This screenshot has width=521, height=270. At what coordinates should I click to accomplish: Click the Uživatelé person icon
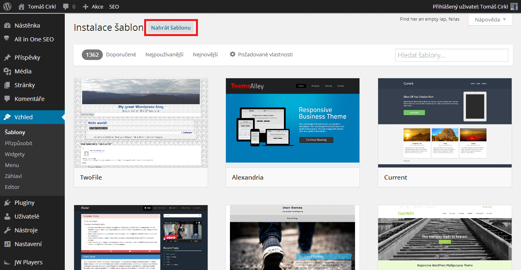point(7,216)
